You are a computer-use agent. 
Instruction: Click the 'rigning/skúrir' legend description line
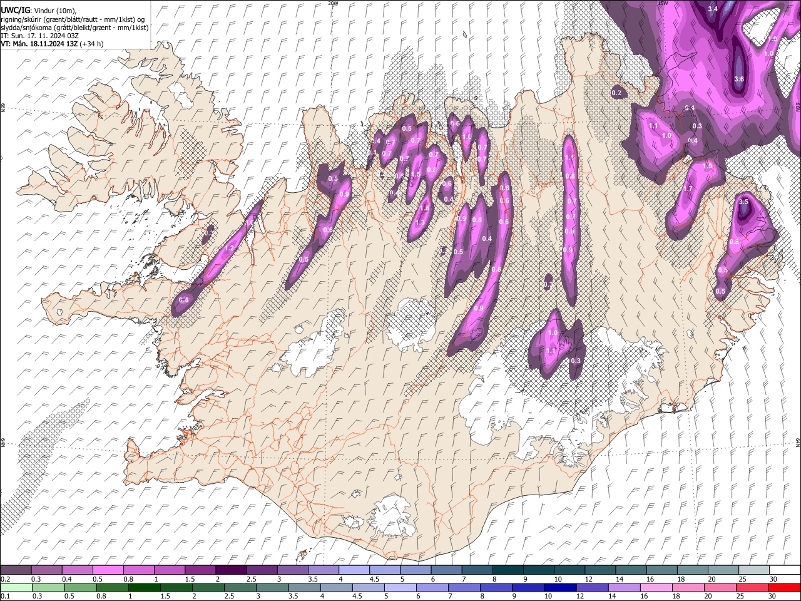(73, 19)
